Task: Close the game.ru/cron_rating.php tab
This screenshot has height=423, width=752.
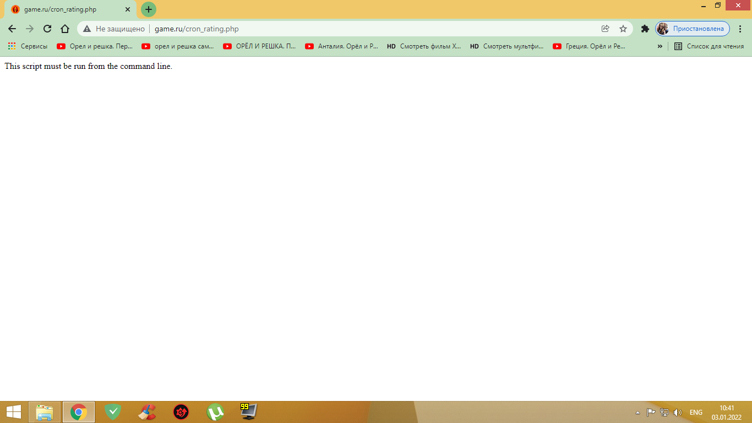Action: tap(128, 9)
